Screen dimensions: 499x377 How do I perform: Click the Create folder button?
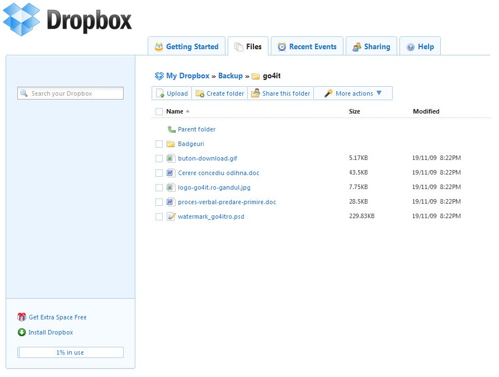(220, 93)
